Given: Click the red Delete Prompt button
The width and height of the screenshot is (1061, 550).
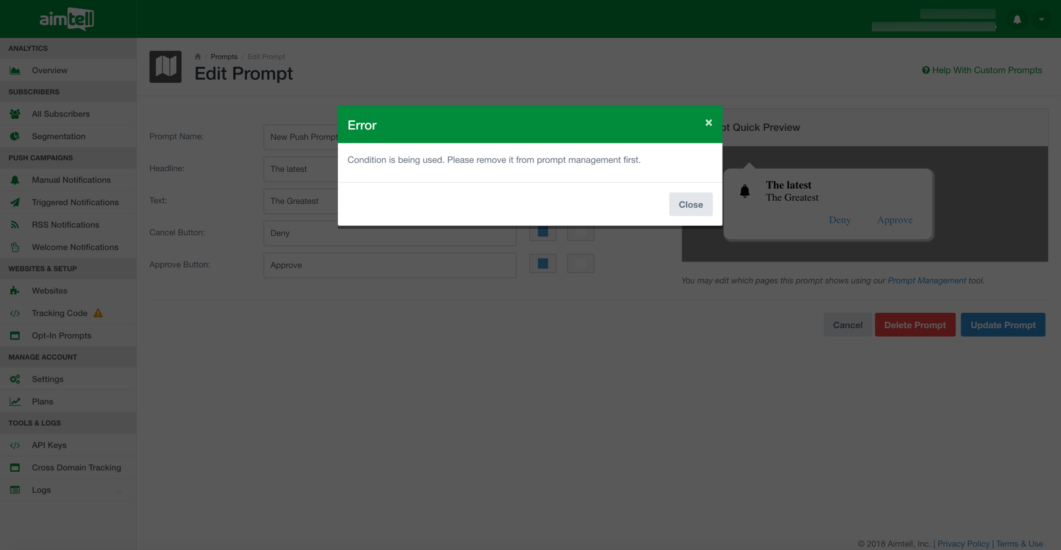Looking at the screenshot, I should [x=915, y=325].
